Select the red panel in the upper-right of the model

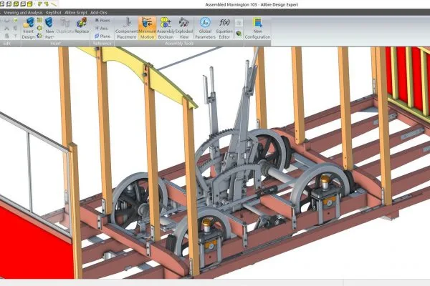pyautogui.click(x=407, y=78)
